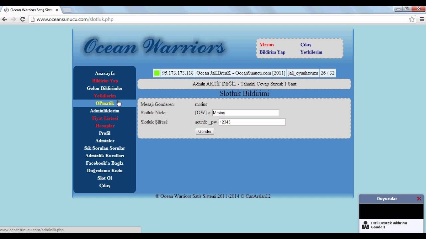Click the server IP 95.173.173.118
The height and width of the screenshot is (239, 426).
[178, 73]
